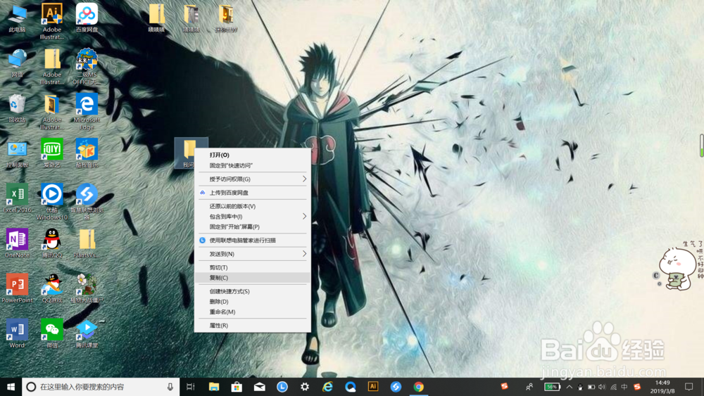Toggle the 中 input method indicator
Screen dimensions: 704x396
click(624, 387)
